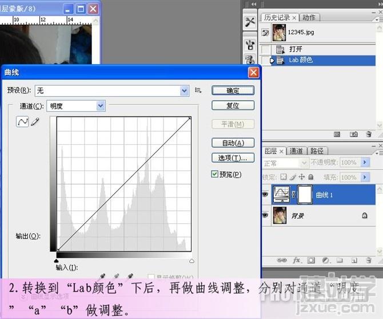Image resolution: width=383 pixels, height=319 pixels.
Task: Click the white point input slider
Action: (191, 261)
